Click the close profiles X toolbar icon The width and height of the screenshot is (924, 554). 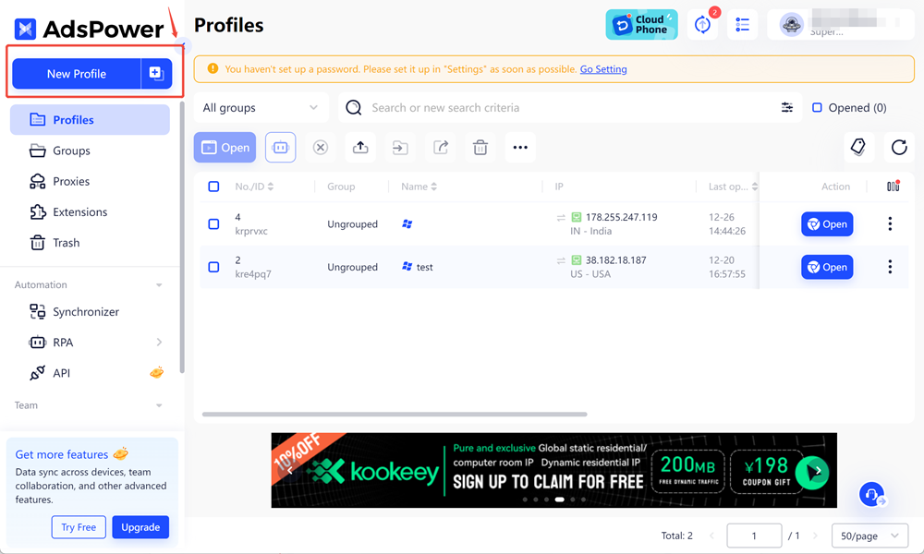[321, 147]
